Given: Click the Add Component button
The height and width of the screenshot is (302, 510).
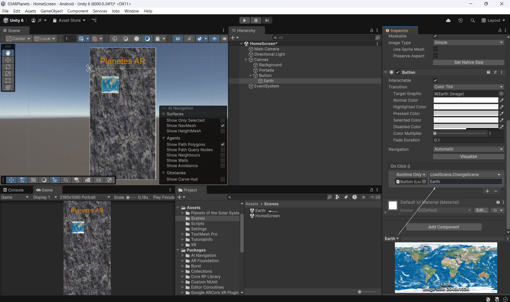Looking at the screenshot, I should 444,227.
